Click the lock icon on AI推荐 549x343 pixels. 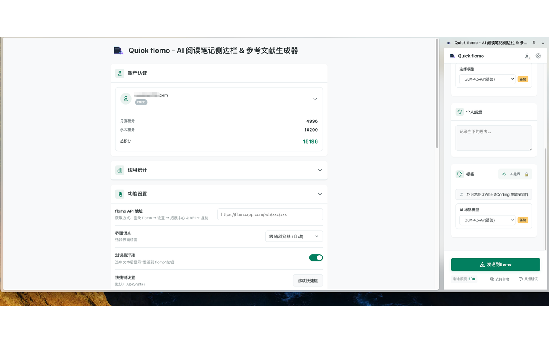(x=527, y=175)
